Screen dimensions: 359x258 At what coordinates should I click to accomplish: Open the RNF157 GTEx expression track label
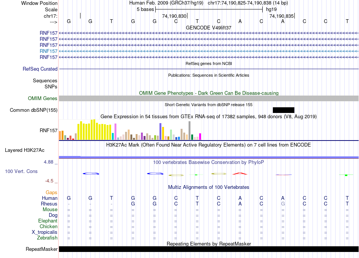point(48,130)
